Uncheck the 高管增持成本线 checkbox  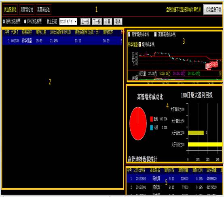pyautogui.click(x=129, y=34)
